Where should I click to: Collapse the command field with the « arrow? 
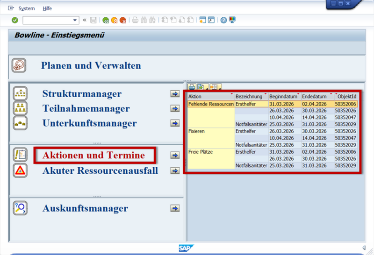point(85,20)
